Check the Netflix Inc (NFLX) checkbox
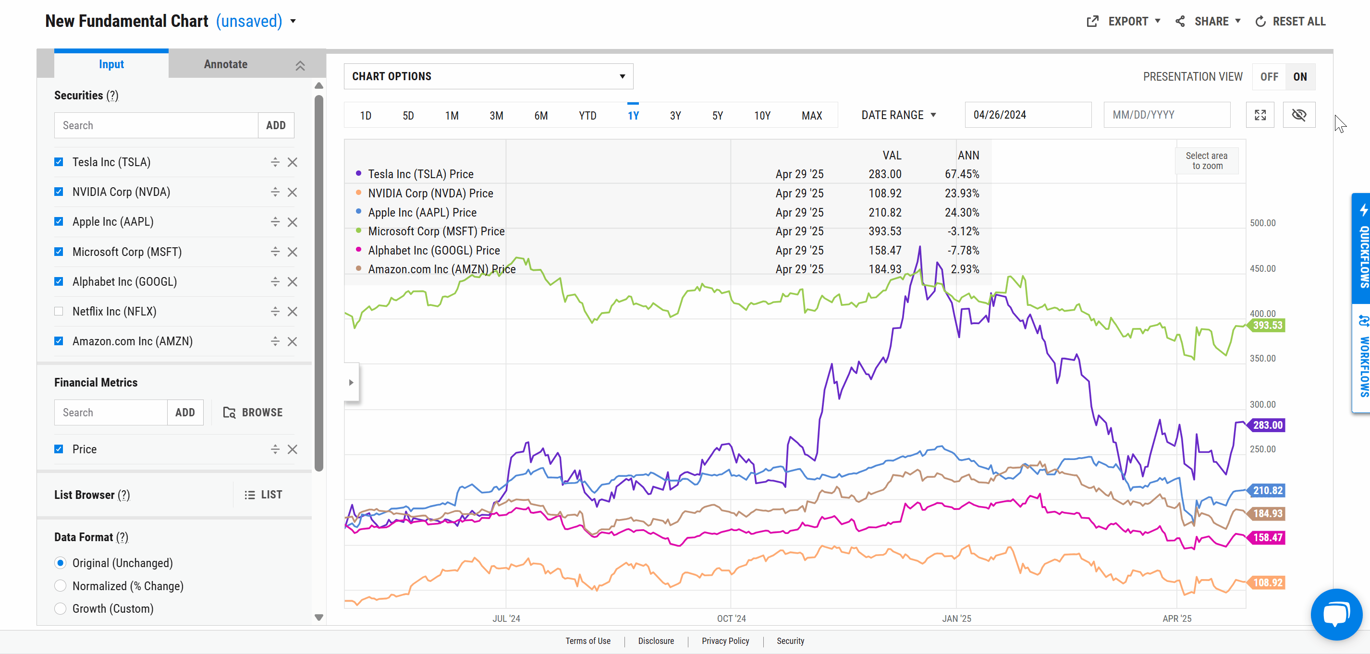The width and height of the screenshot is (1370, 654). (59, 311)
